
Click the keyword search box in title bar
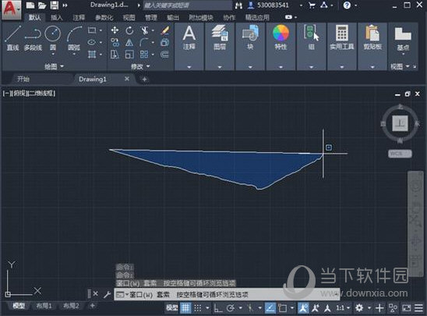(187, 5)
